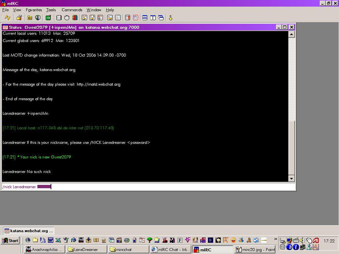Image resolution: width=339 pixels, height=254 pixels.
Task: Click the 'Last MOTD change information' line
Action: (x=64, y=55)
